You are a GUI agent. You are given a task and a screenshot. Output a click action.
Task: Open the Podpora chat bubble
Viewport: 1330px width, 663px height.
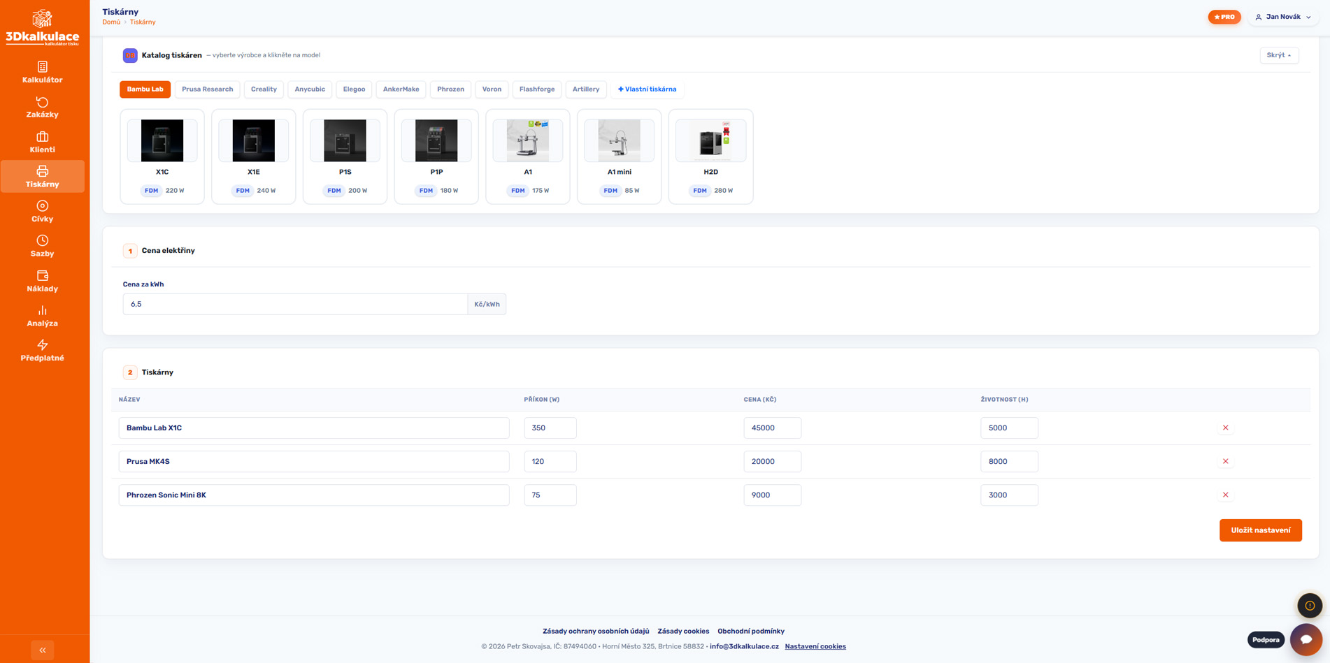coord(1306,639)
